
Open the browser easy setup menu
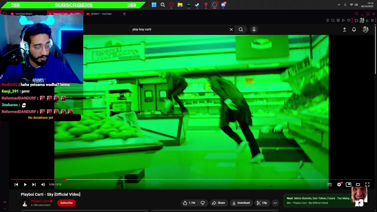[x=372, y=20]
